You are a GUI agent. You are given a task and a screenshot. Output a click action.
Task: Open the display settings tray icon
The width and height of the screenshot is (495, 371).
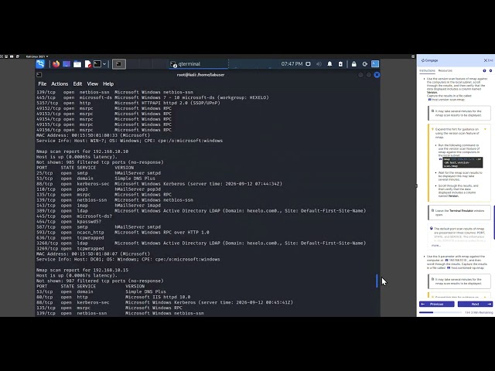(x=308, y=64)
